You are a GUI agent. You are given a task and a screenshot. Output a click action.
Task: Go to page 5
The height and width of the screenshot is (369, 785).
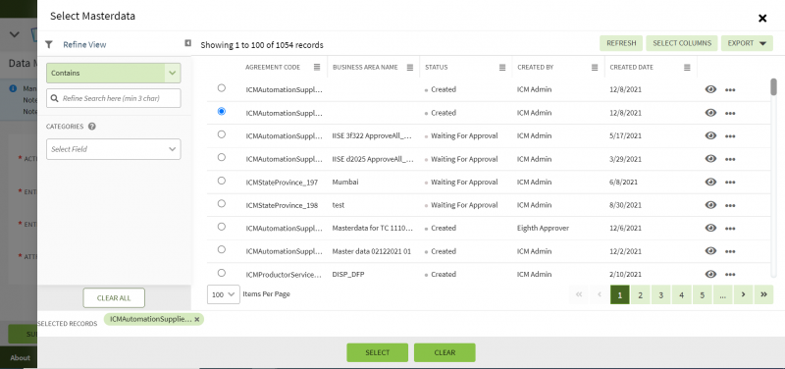[x=702, y=294]
